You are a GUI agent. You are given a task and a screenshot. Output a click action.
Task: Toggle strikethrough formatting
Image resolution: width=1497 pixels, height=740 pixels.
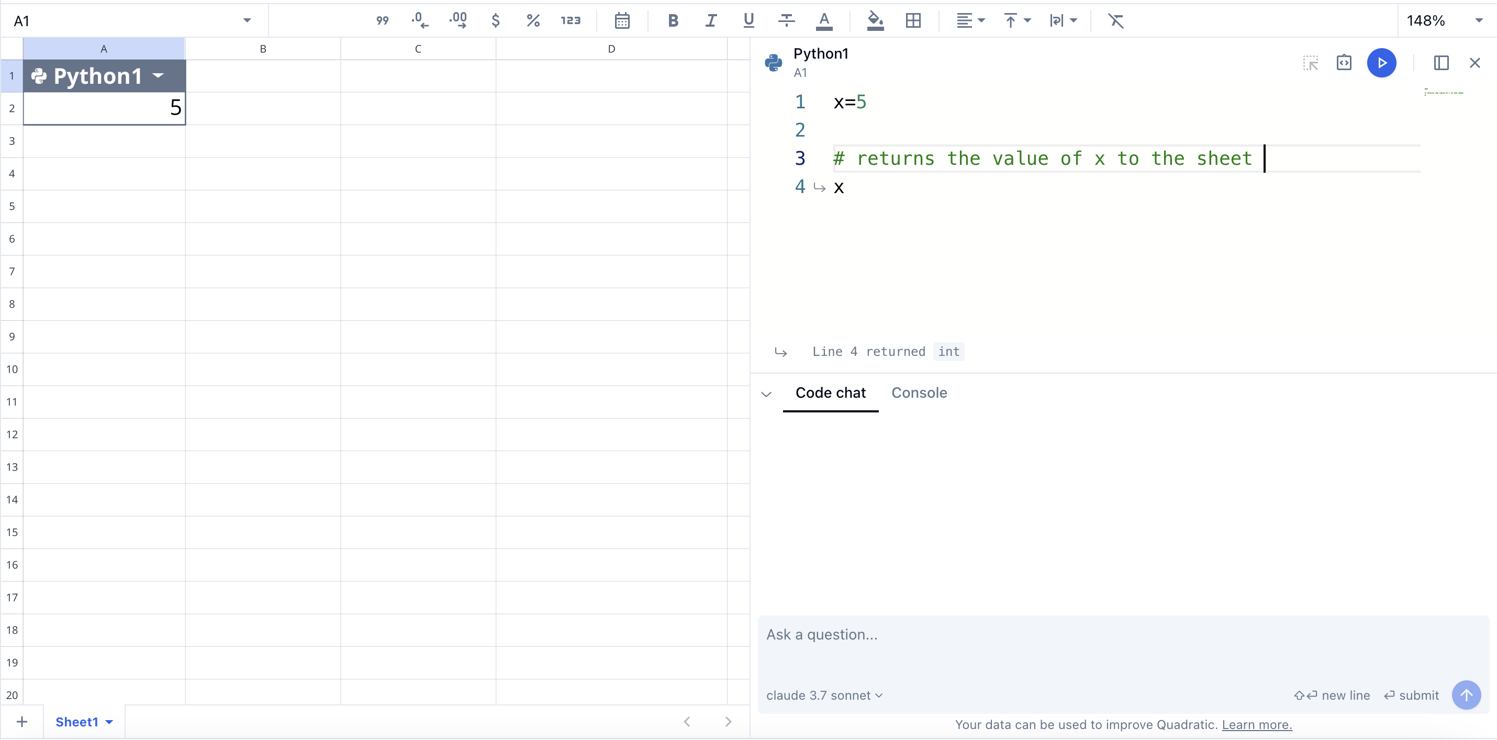tap(786, 21)
